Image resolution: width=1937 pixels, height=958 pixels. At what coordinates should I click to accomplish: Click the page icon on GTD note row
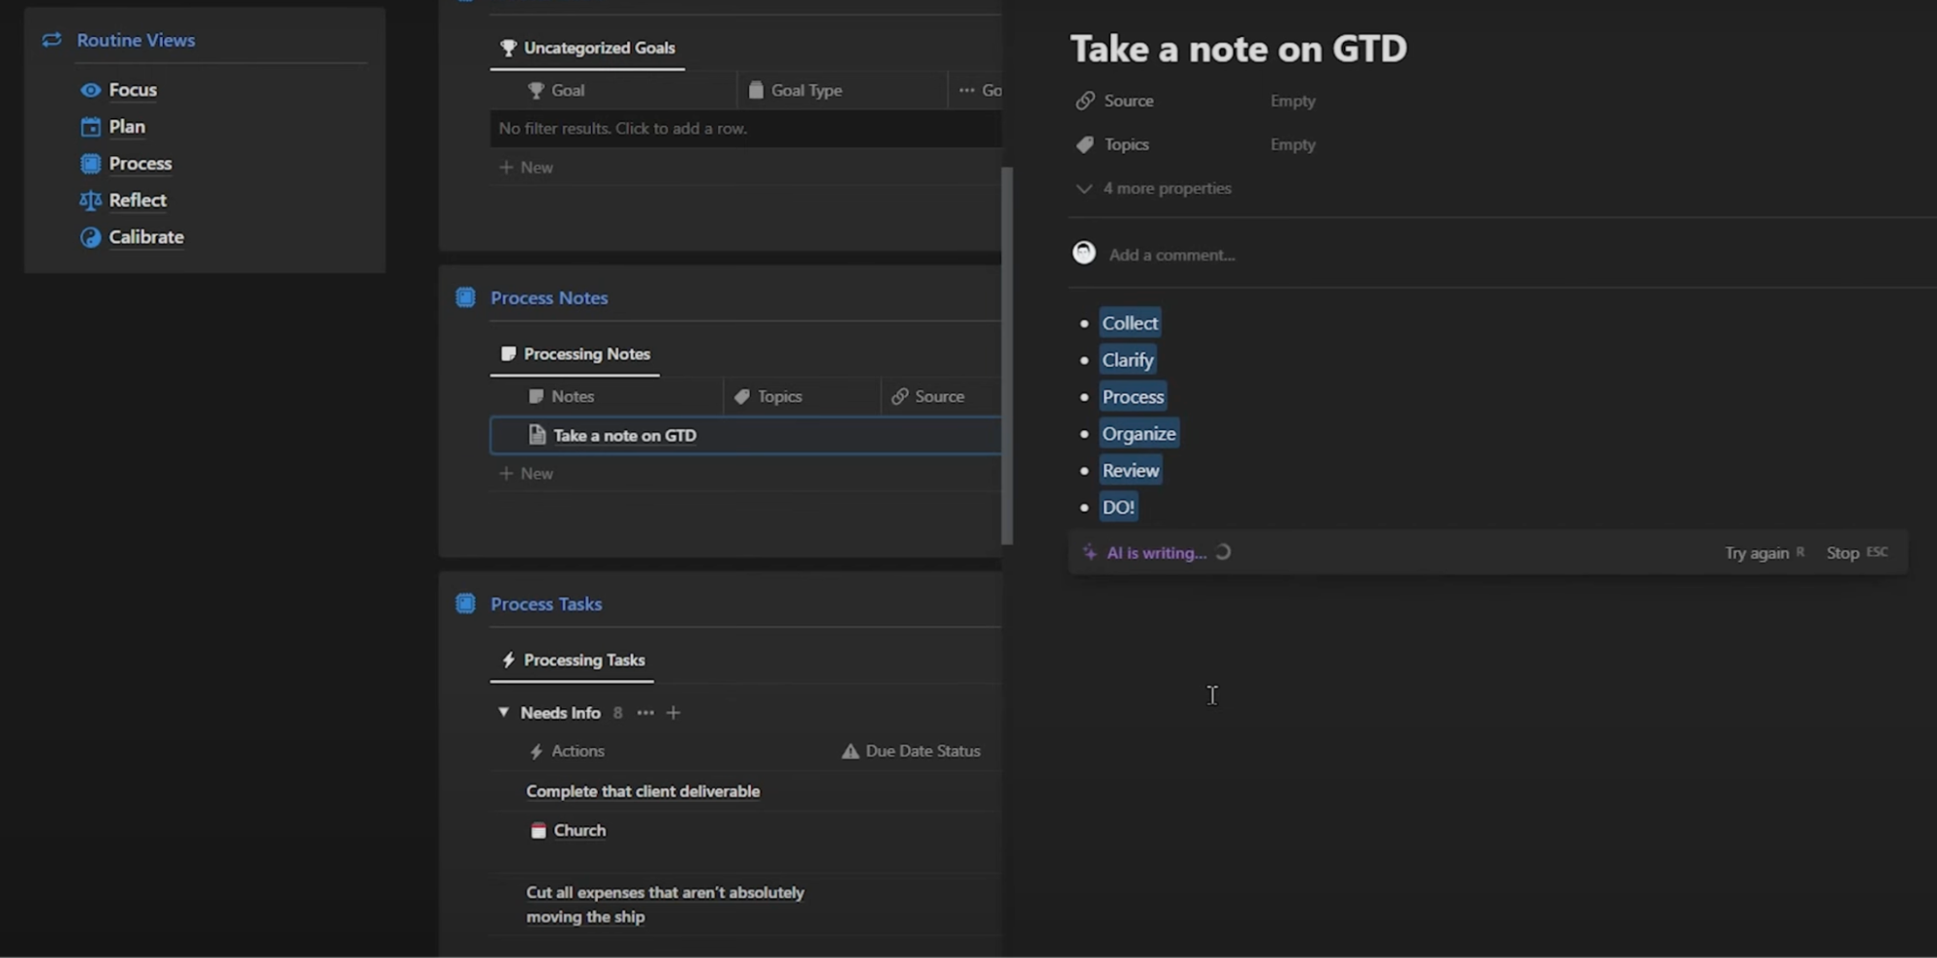click(x=537, y=435)
